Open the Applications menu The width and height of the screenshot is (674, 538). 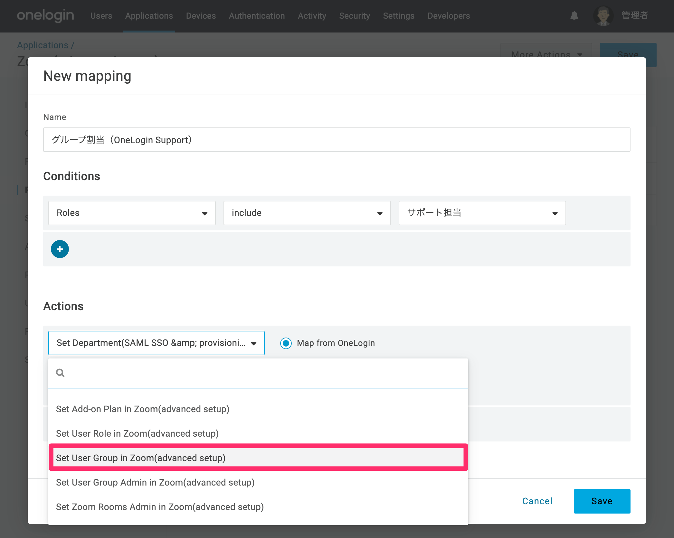coord(149,16)
